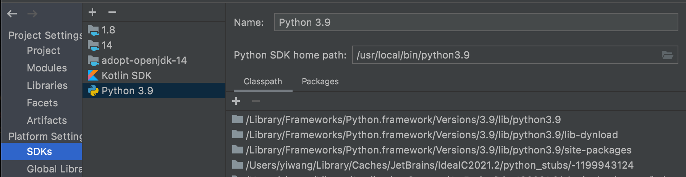Add a new SDK with plus icon
Screen dimensions: 686x177
pos(92,12)
